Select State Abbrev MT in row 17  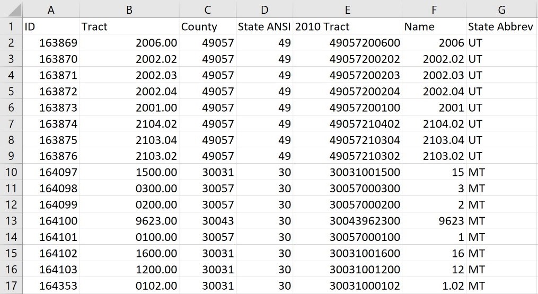click(x=502, y=286)
